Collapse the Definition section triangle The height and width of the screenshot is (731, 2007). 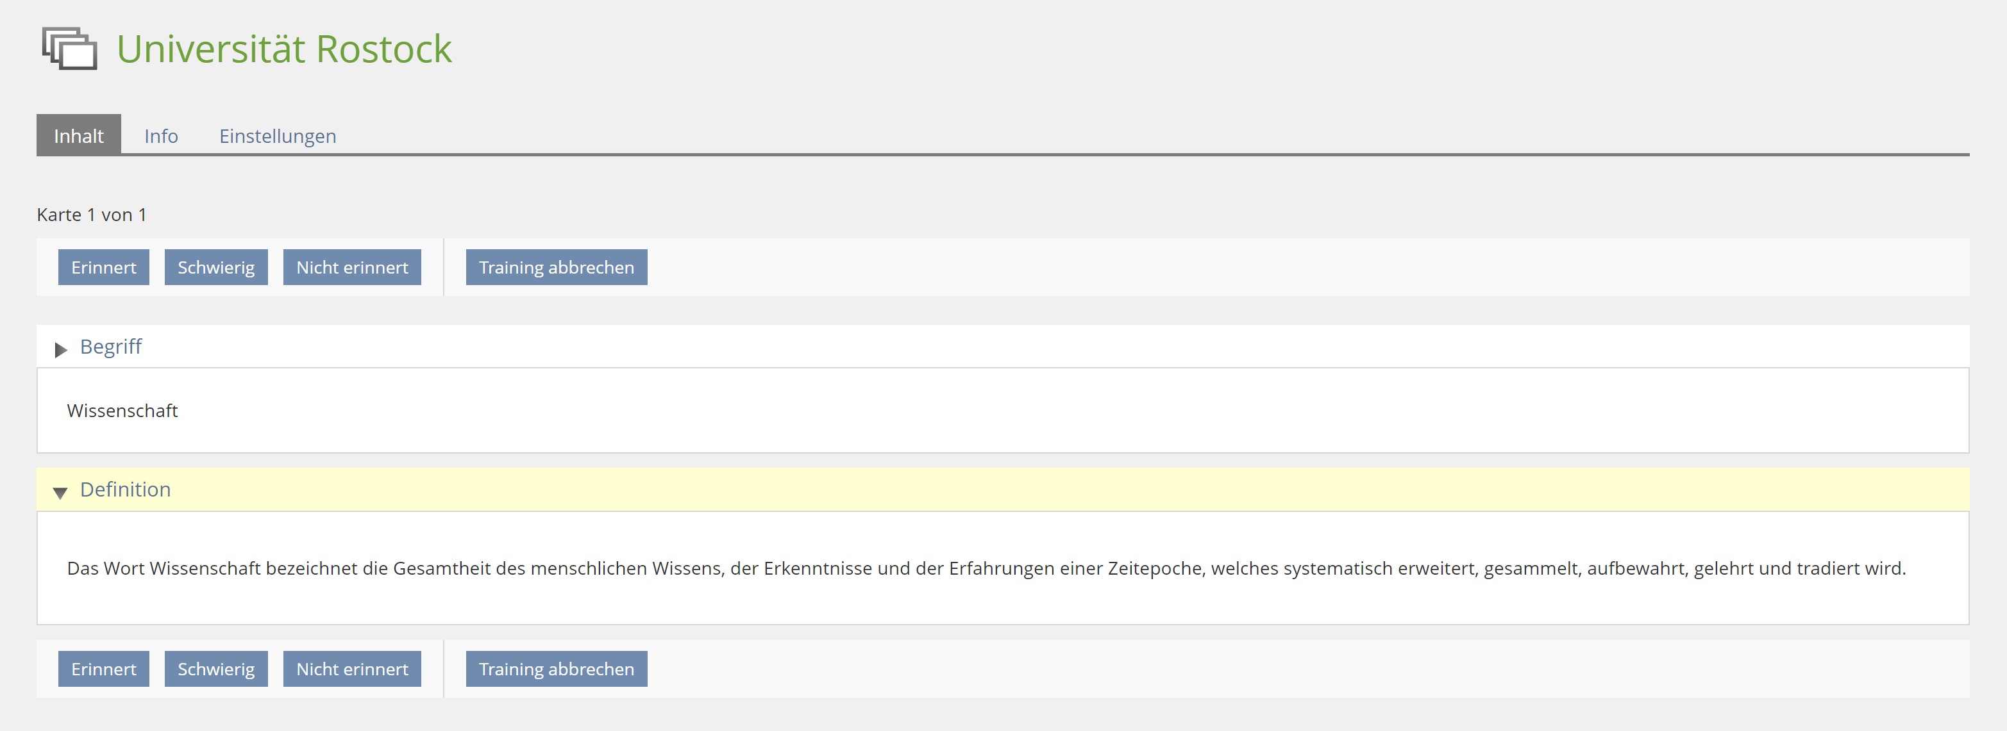pos(60,492)
